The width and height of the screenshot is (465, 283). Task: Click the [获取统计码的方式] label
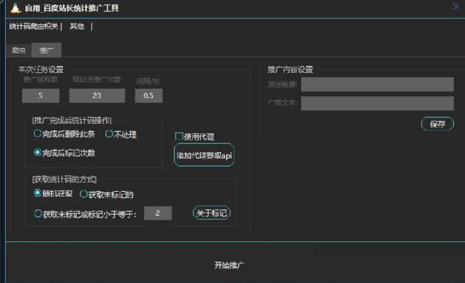coord(64,179)
